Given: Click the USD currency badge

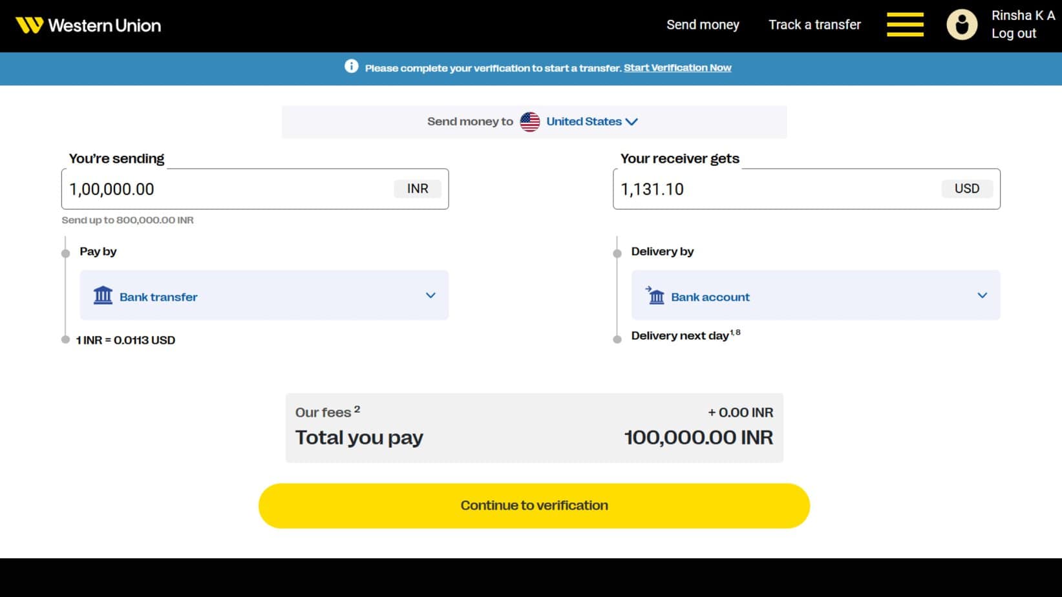Looking at the screenshot, I should [967, 189].
